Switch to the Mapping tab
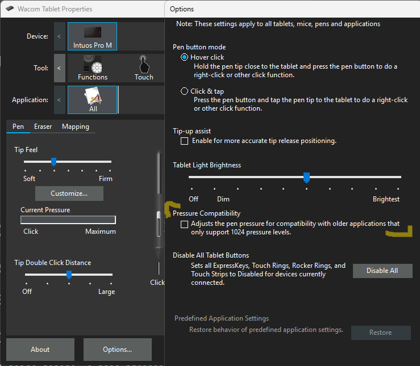The height and width of the screenshot is (366, 420). (76, 127)
